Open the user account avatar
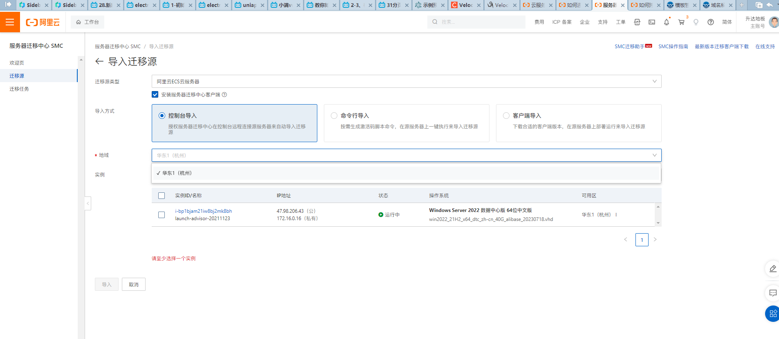 (774, 22)
